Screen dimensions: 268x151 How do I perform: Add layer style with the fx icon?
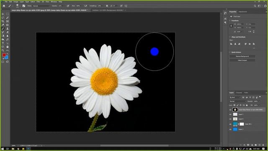click(245, 145)
